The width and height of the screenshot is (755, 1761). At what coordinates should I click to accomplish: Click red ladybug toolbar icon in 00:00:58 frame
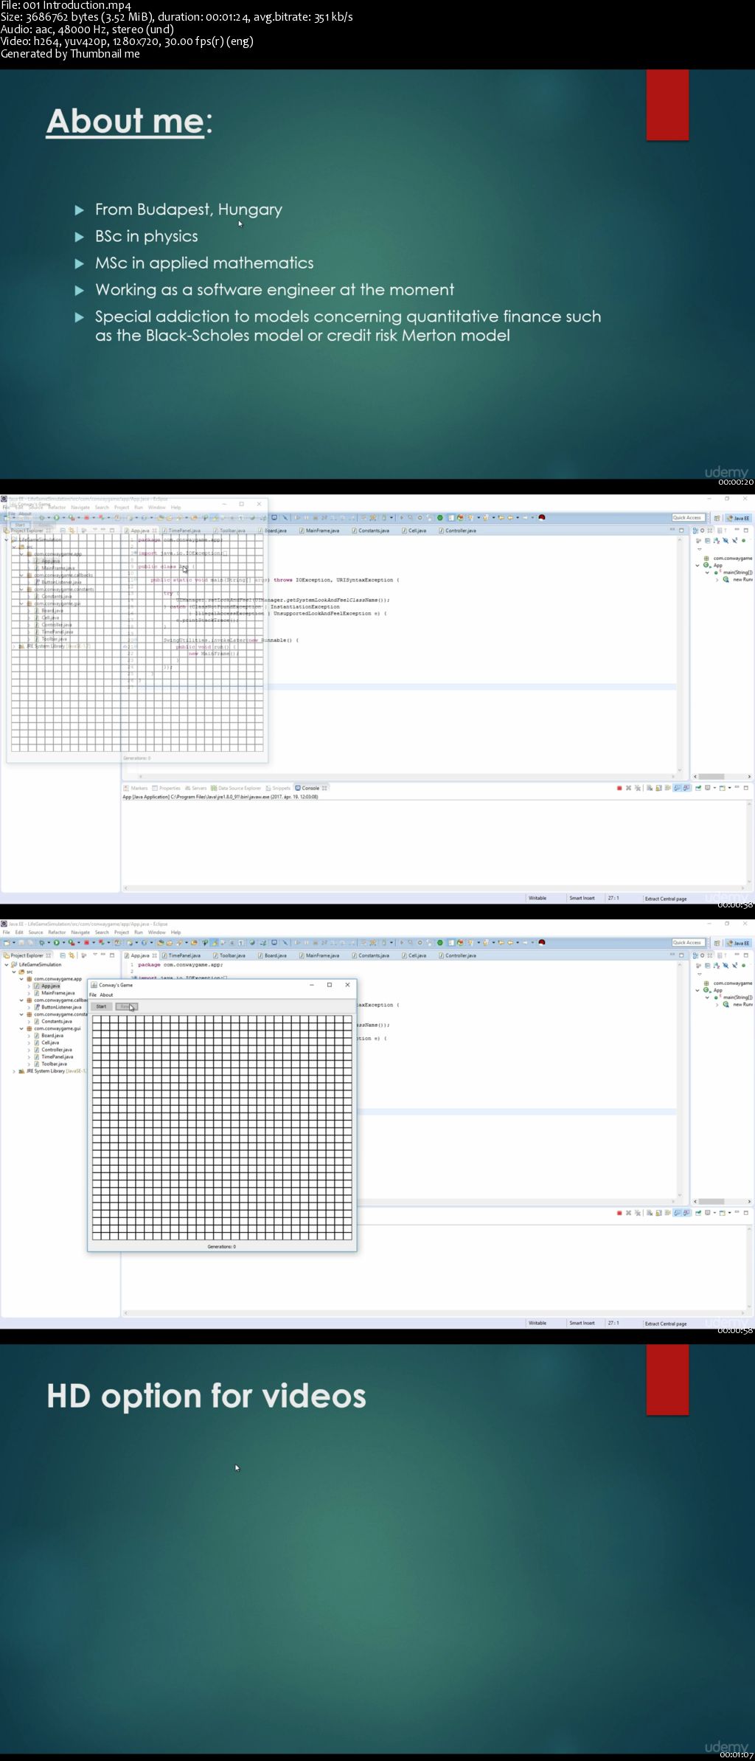tap(542, 942)
